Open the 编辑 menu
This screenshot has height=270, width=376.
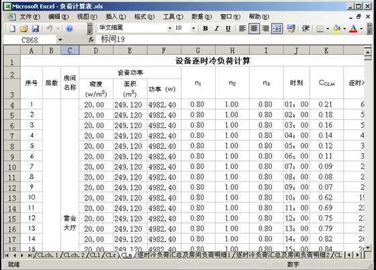pyautogui.click(x=58, y=17)
